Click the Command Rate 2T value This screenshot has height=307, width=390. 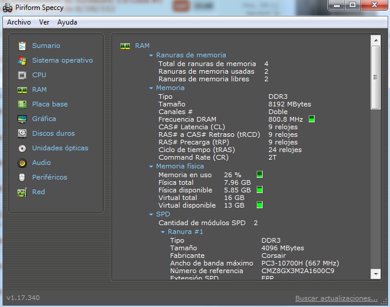tap(272, 157)
